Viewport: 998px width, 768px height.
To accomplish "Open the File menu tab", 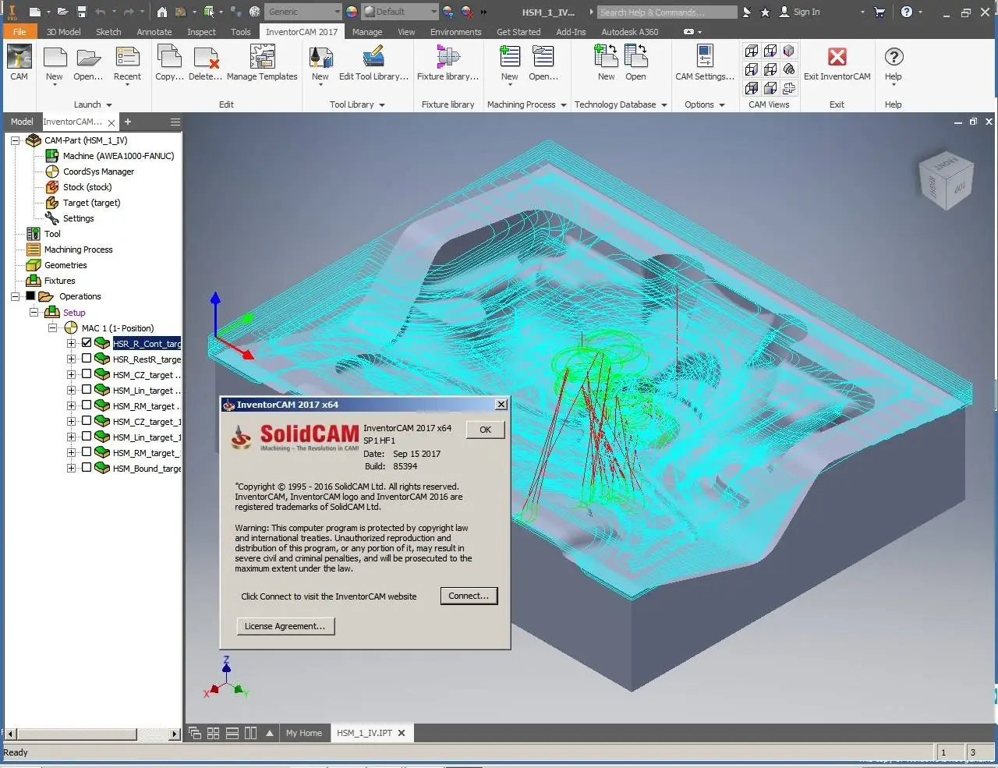I will (19, 32).
